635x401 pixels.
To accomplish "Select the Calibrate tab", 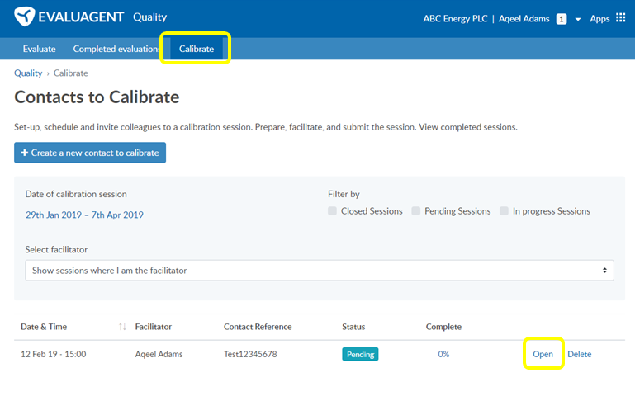I will (197, 49).
